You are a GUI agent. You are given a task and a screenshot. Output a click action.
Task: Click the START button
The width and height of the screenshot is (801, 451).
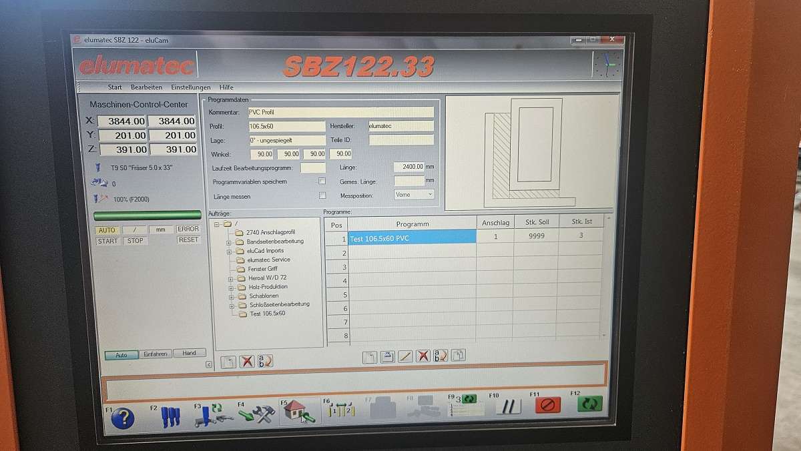[108, 241]
